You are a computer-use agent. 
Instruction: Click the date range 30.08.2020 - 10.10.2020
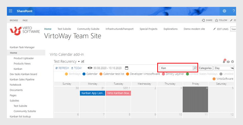pyautogui.click(x=107, y=68)
